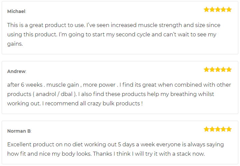Click the last star in Andrew's rating

229,69
